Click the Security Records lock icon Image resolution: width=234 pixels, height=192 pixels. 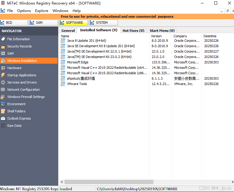coord(3,46)
